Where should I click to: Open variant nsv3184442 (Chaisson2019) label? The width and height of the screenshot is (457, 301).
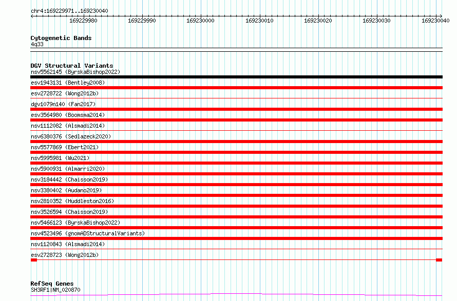[69, 179]
